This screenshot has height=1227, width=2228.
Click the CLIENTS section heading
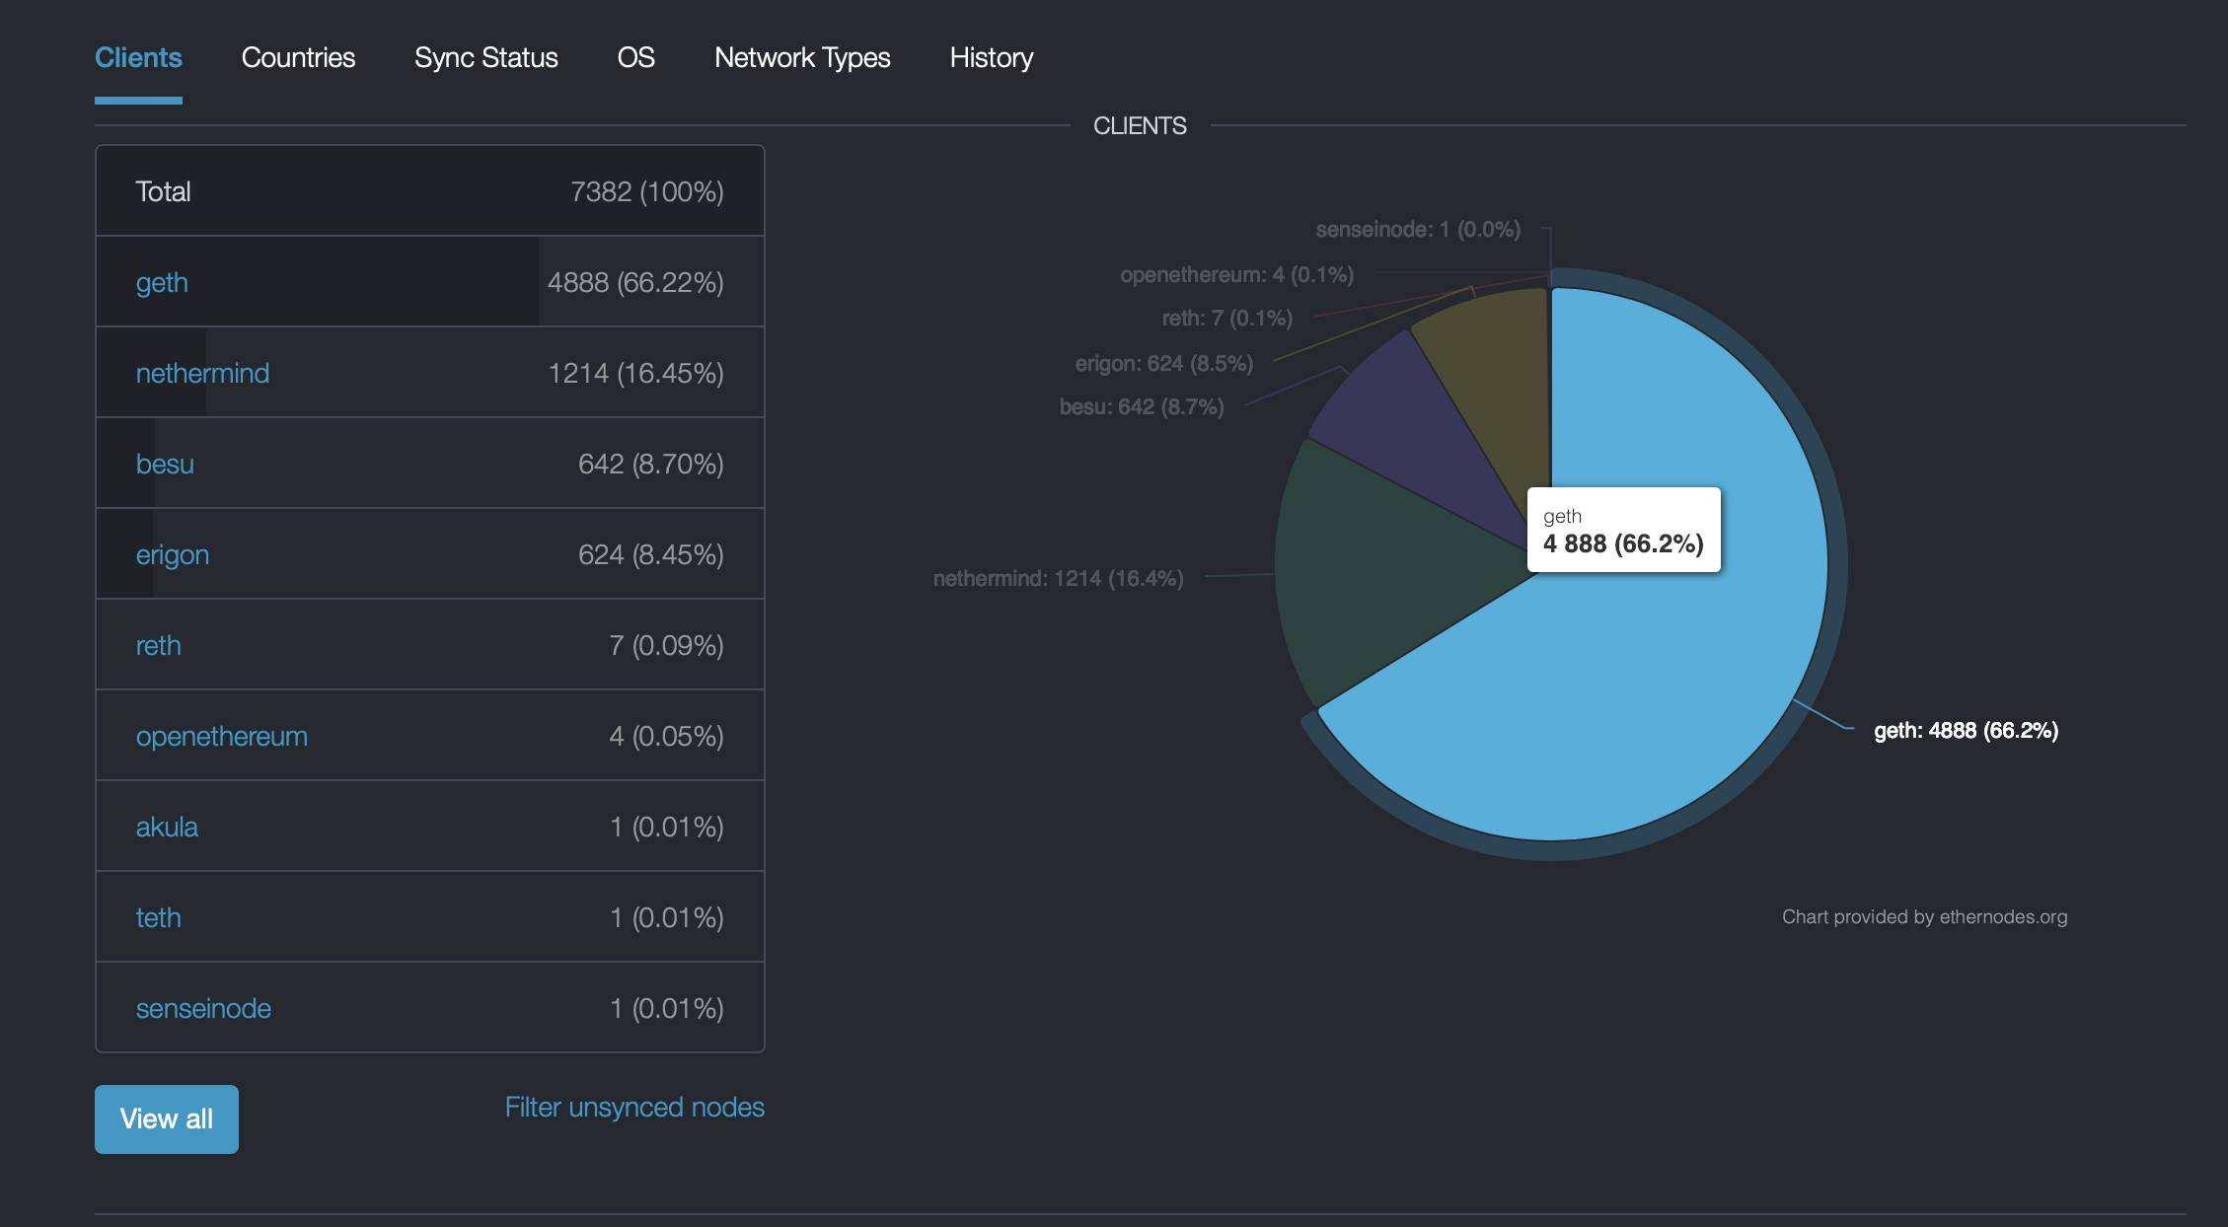tap(1140, 126)
